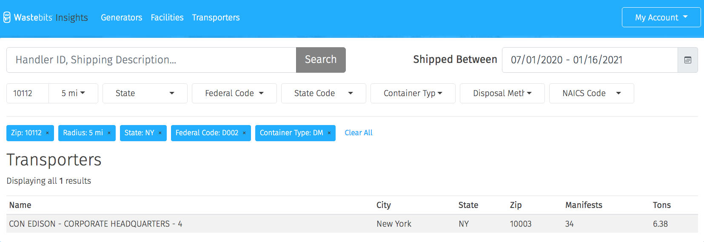Remove the Federal Code: D002 filter tag
Viewport: 704px width, 242px height.
pos(244,133)
